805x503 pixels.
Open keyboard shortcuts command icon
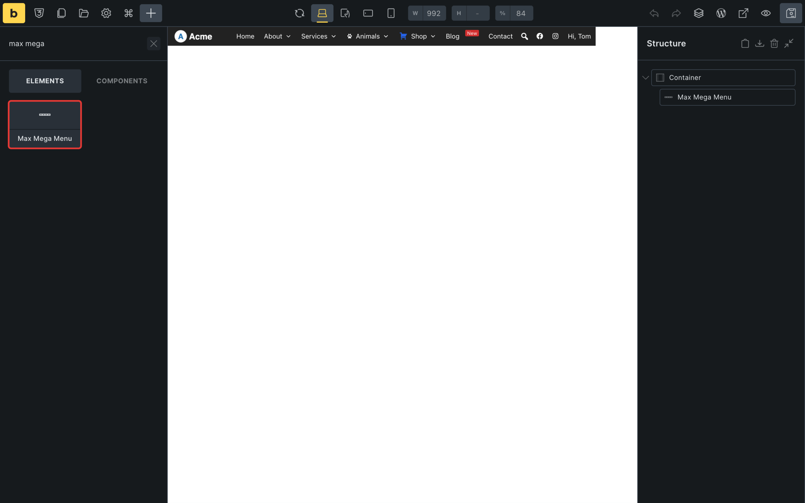(x=128, y=13)
